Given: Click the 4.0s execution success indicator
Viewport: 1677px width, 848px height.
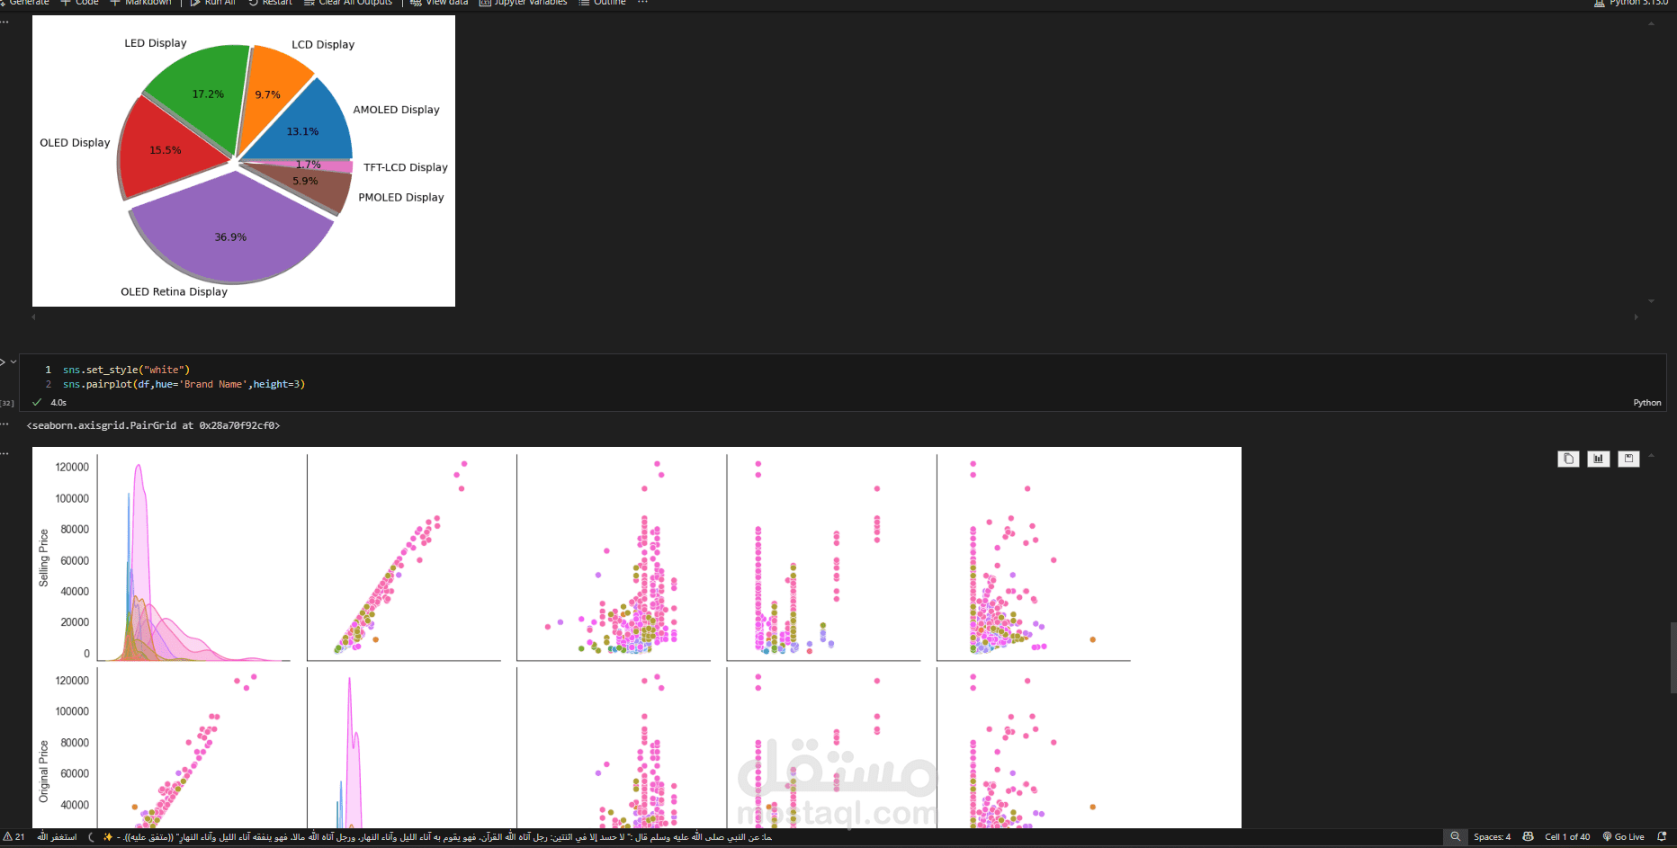Looking at the screenshot, I should click(50, 403).
